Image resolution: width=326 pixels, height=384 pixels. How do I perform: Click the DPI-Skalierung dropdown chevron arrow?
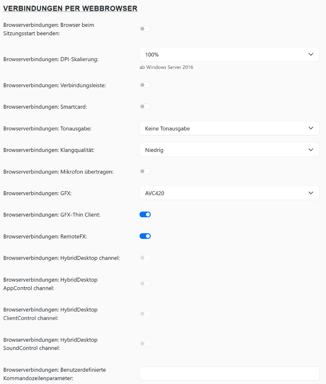311,54
